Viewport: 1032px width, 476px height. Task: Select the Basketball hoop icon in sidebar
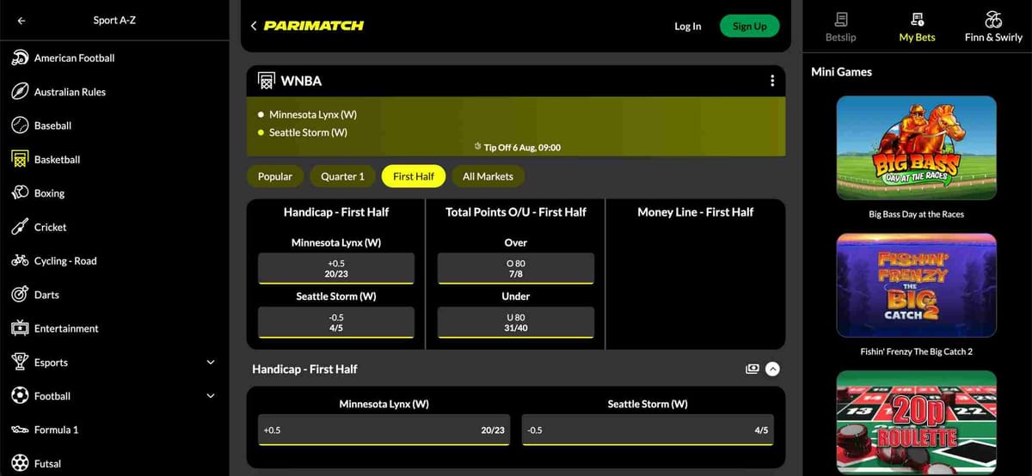(x=20, y=159)
